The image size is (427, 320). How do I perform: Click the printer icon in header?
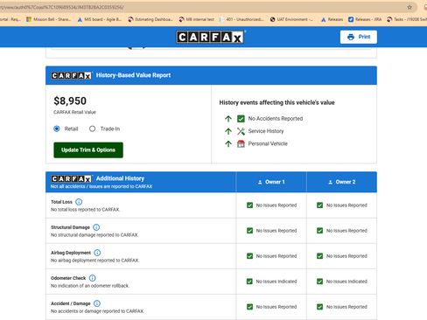coord(351,37)
